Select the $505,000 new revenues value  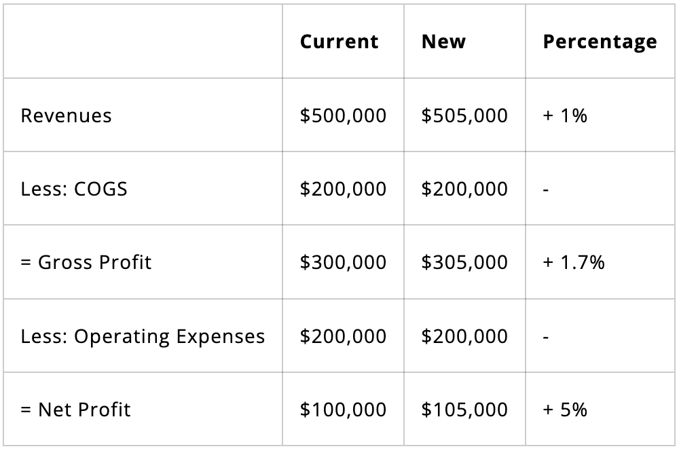464,115
